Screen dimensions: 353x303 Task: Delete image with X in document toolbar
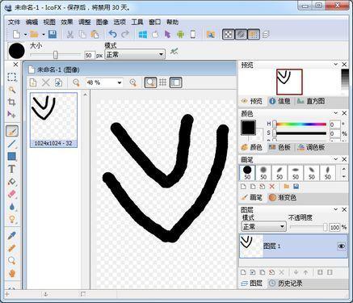[x=46, y=82]
